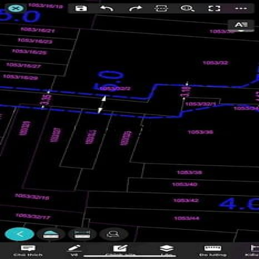Redo the last action
This screenshot has height=259, width=259.
[x=135, y=8]
